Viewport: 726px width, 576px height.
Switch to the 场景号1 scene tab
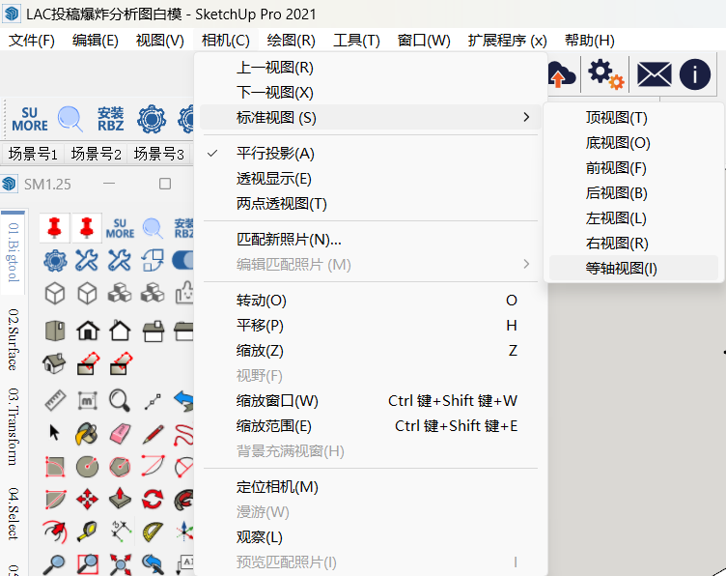[33, 154]
